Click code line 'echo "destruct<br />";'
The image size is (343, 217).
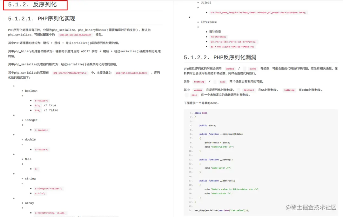click(218, 194)
